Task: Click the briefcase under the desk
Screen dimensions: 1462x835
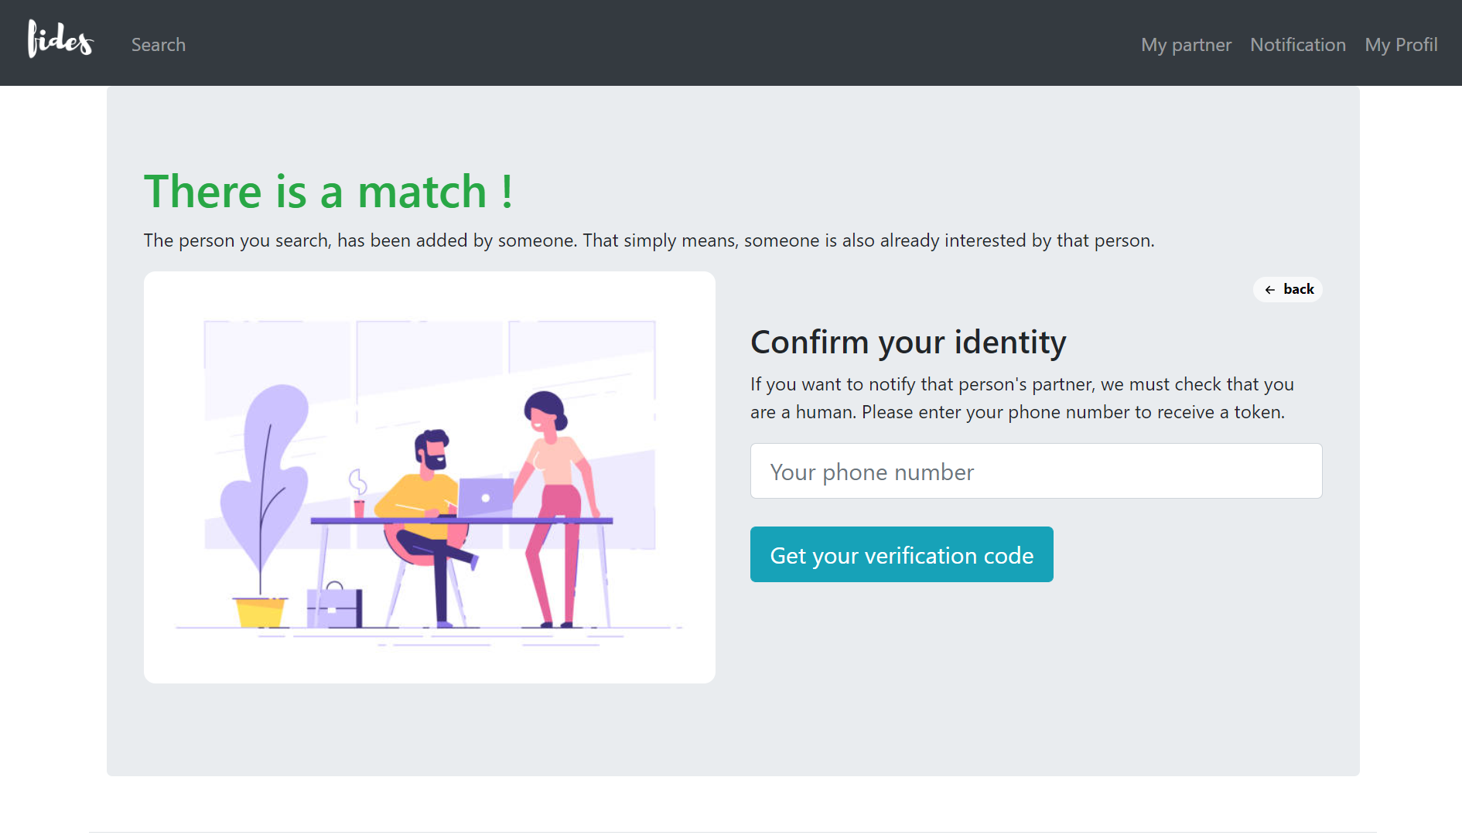Action: coord(334,606)
